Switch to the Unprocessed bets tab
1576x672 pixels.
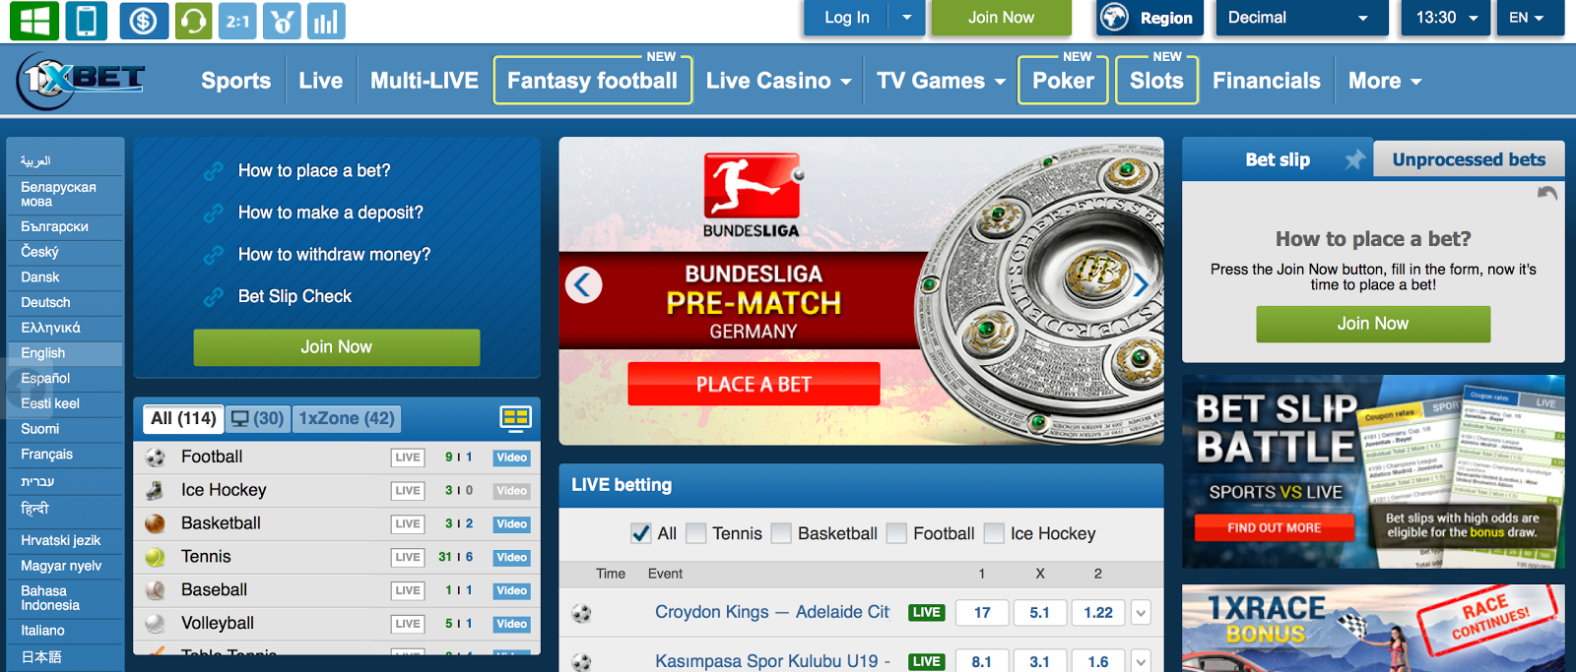tap(1469, 159)
